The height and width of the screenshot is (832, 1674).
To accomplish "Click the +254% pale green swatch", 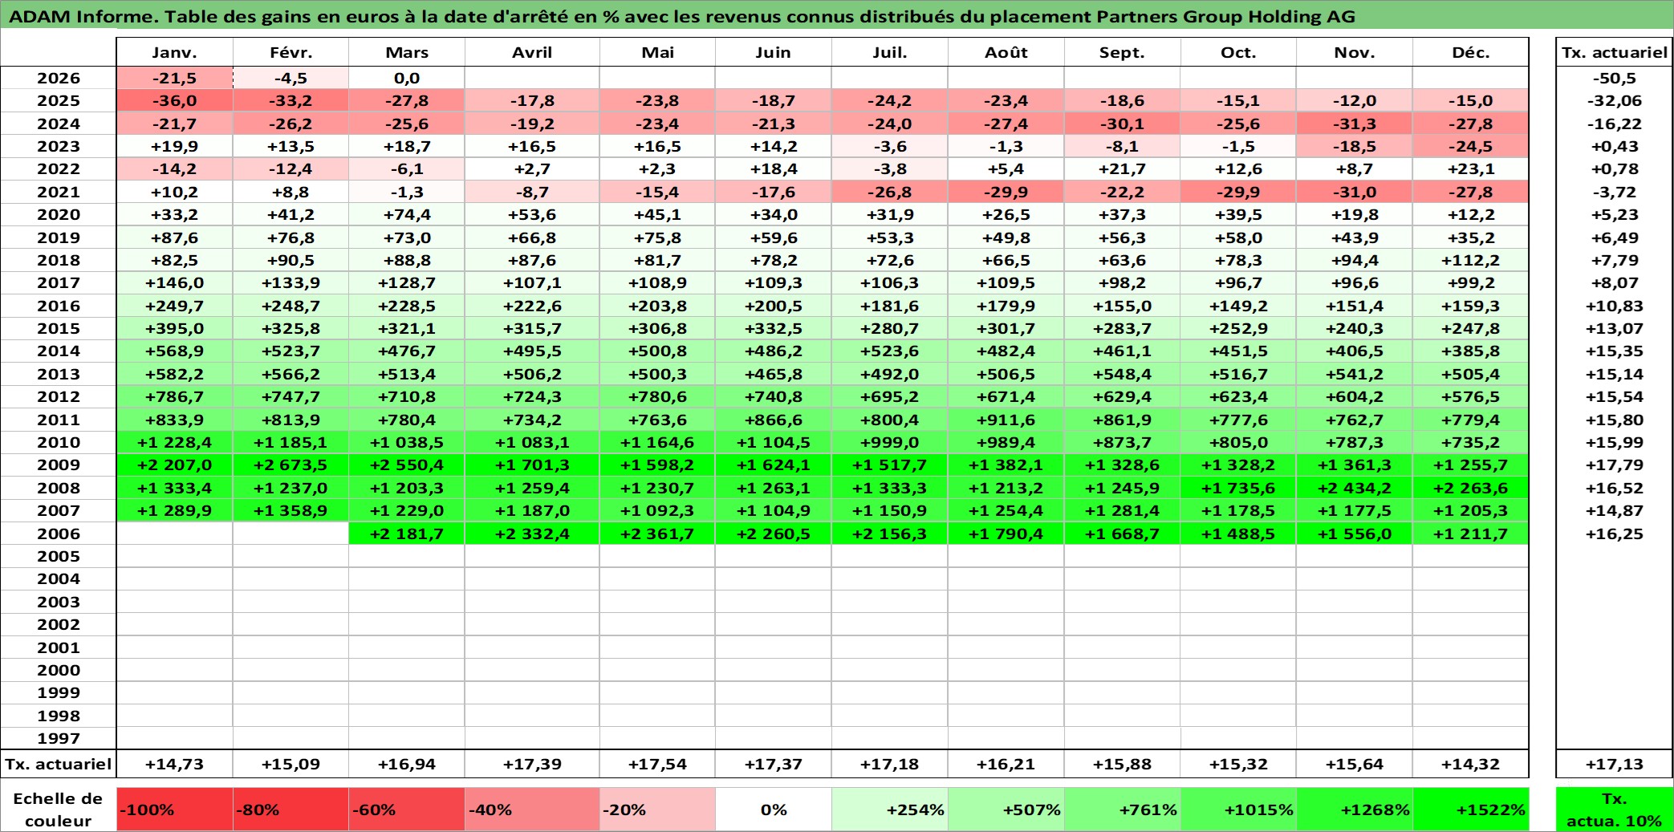I will pos(889,810).
